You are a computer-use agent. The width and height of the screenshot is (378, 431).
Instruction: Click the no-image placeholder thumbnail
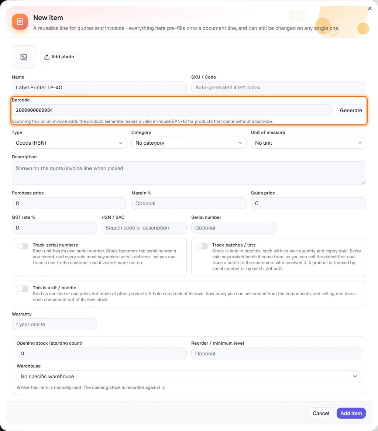point(24,57)
